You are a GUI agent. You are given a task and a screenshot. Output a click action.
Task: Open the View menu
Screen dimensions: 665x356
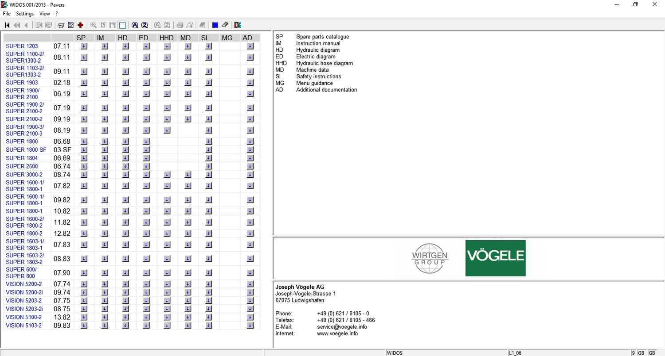coord(44,14)
